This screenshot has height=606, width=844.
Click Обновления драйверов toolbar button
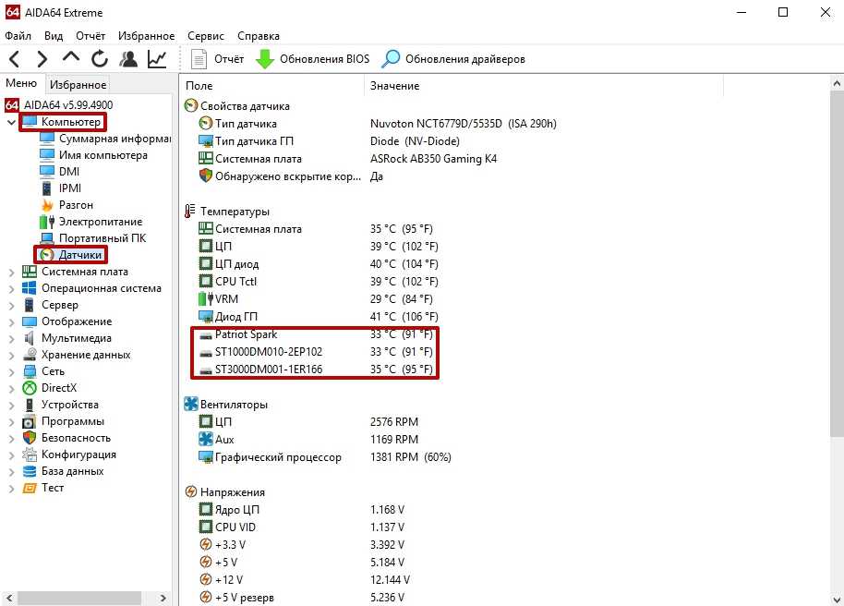453,59
